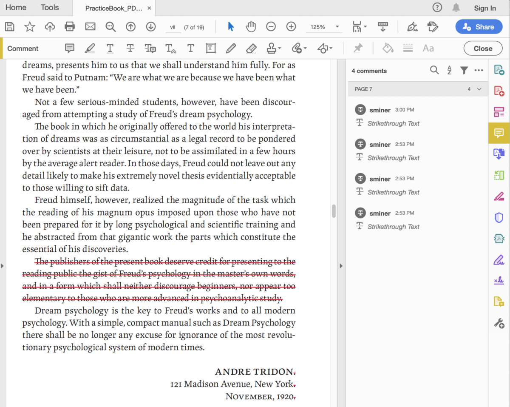Click the blue Share button
This screenshot has width=510, height=407.
click(479, 26)
